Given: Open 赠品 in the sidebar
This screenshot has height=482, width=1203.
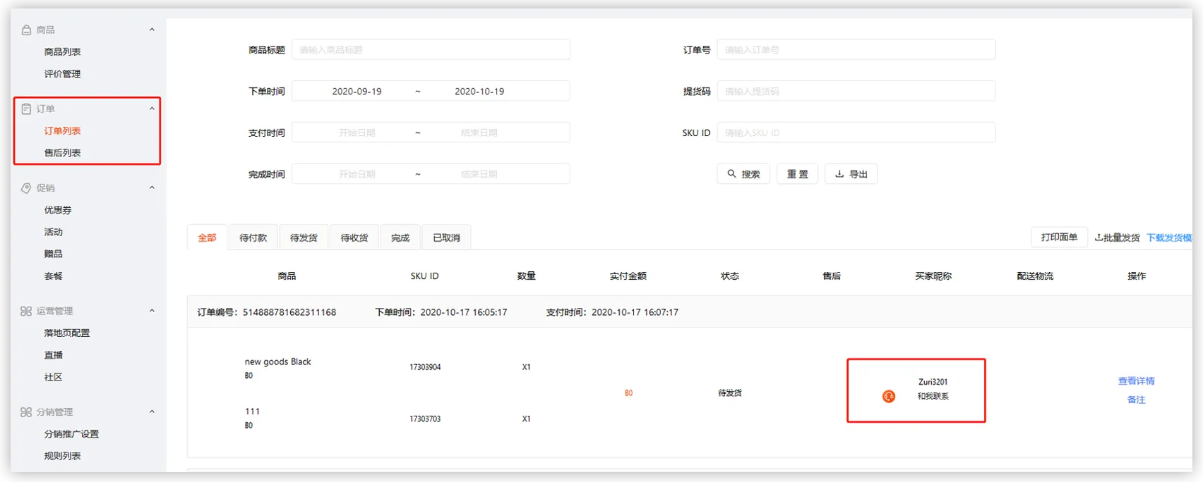Looking at the screenshot, I should tap(53, 254).
